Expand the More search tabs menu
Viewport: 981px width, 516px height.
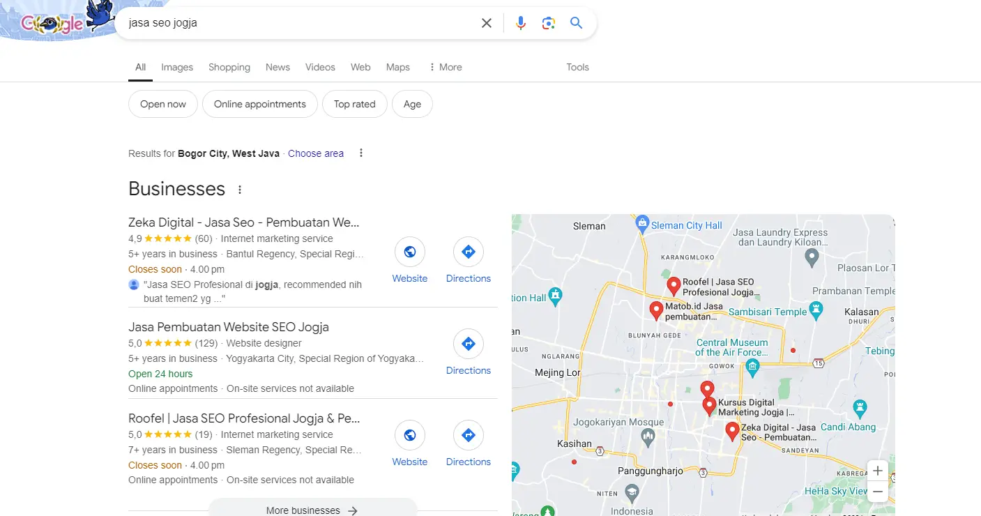pyautogui.click(x=445, y=67)
